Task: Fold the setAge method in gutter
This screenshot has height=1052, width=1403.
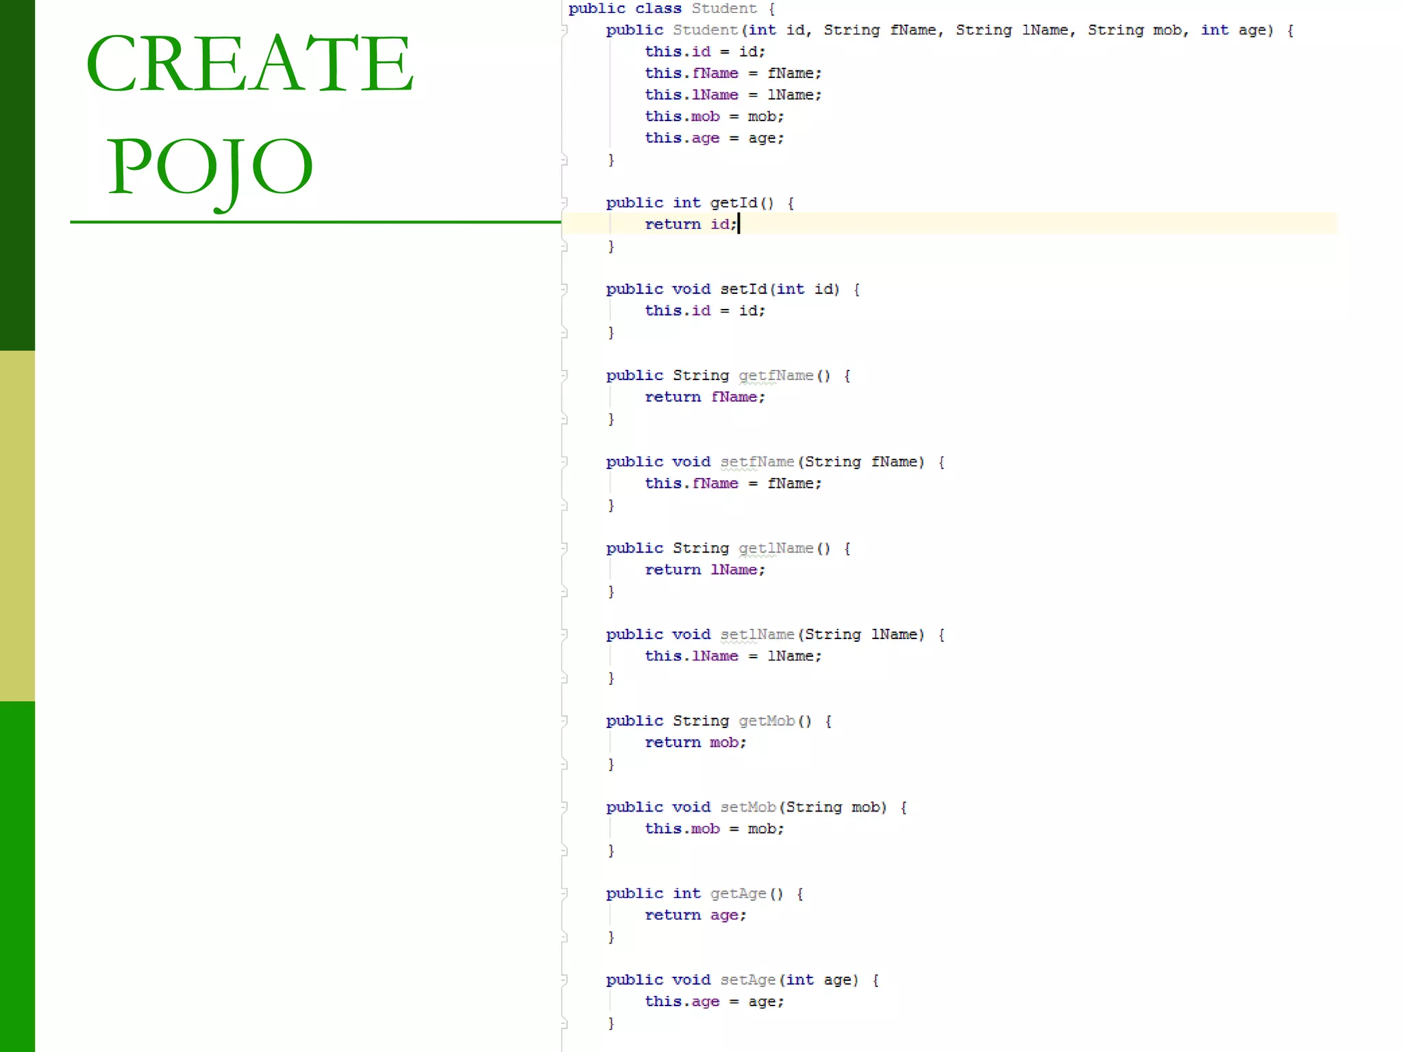Action: pos(564,979)
